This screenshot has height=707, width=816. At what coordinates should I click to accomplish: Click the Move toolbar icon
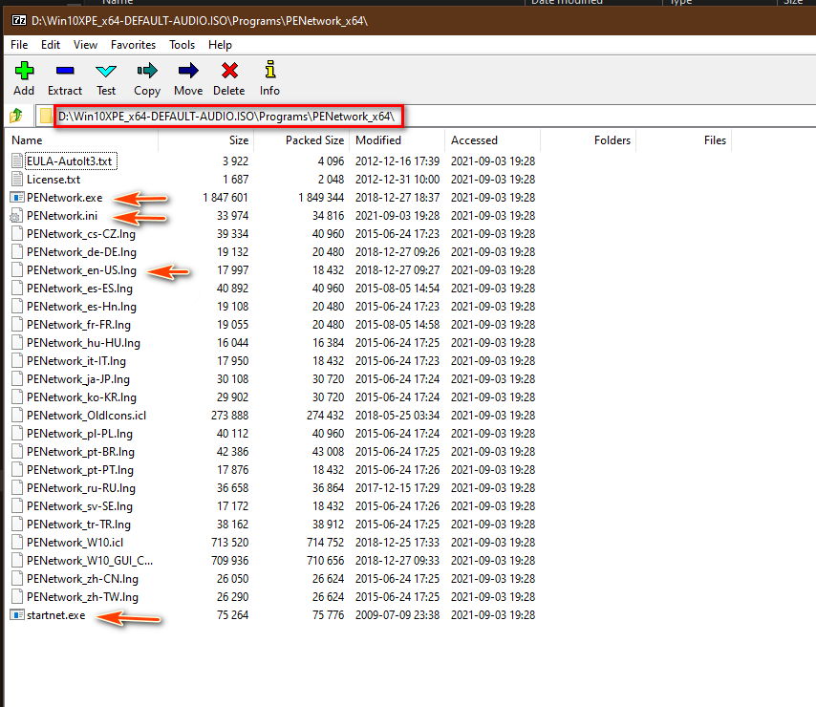coord(188,71)
